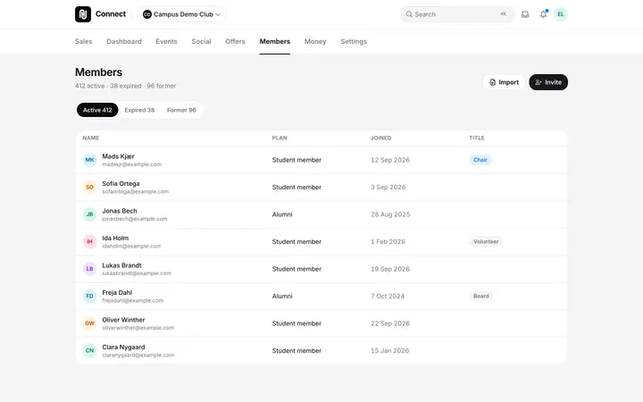This screenshot has width=643, height=402.
Task: Click the SO avatar for Sofía Ortega
Action: click(x=90, y=187)
